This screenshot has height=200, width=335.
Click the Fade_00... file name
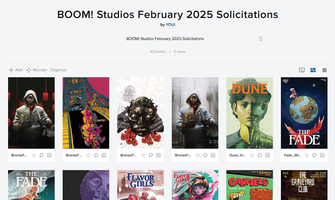click(292, 155)
